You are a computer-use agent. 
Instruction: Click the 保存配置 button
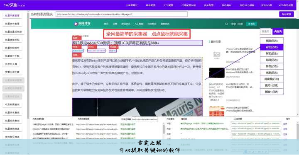[x=287, y=14]
